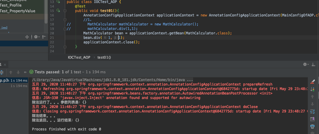Run test class IOCTest_AOP from gutter icon

[x=58, y=2]
